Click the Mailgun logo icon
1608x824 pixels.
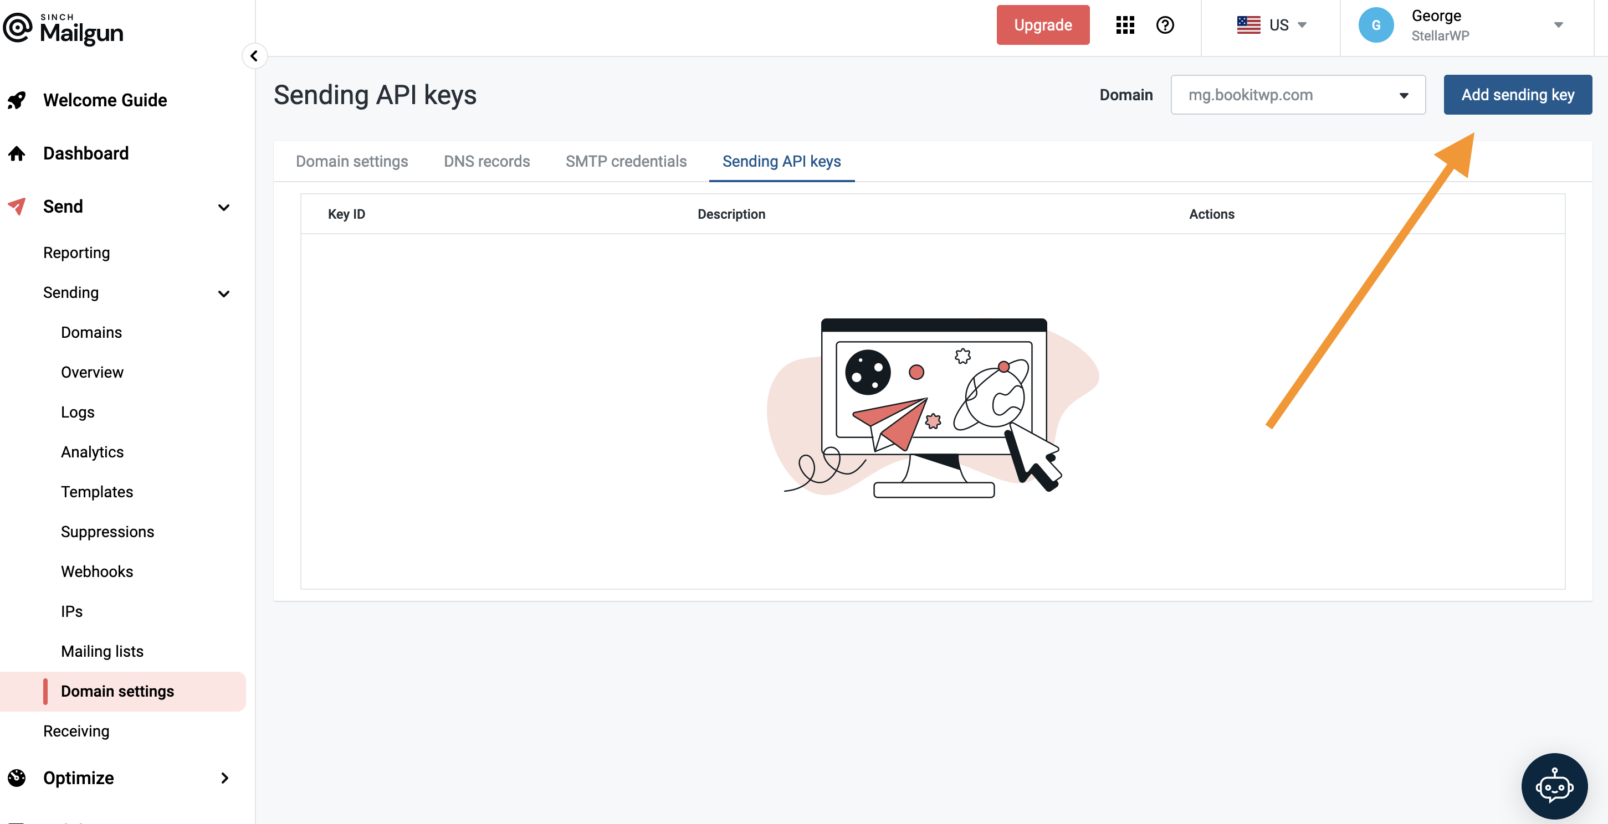pos(18,28)
